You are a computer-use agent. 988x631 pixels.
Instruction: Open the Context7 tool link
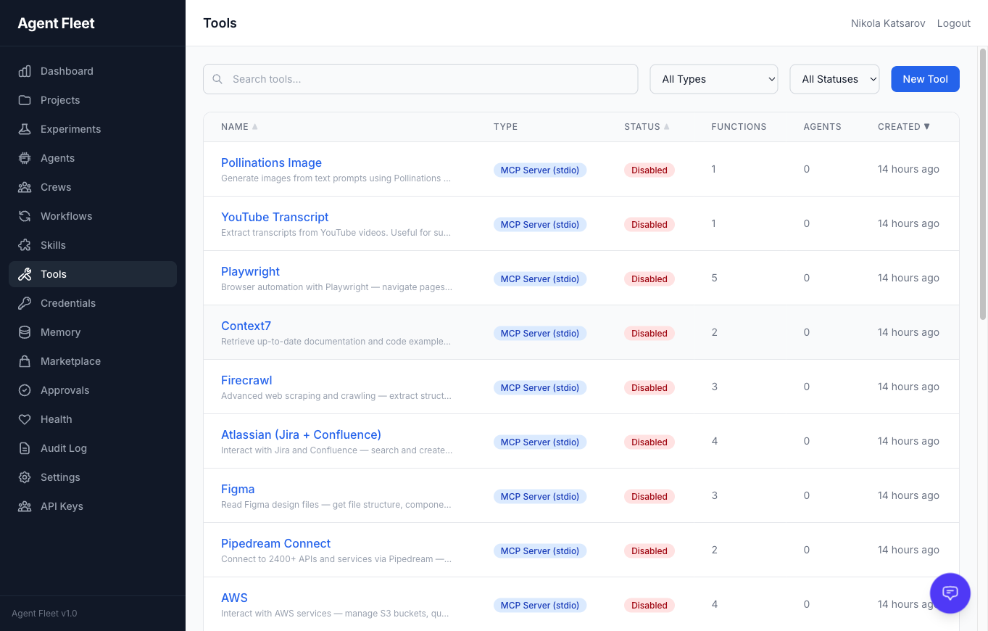(246, 326)
